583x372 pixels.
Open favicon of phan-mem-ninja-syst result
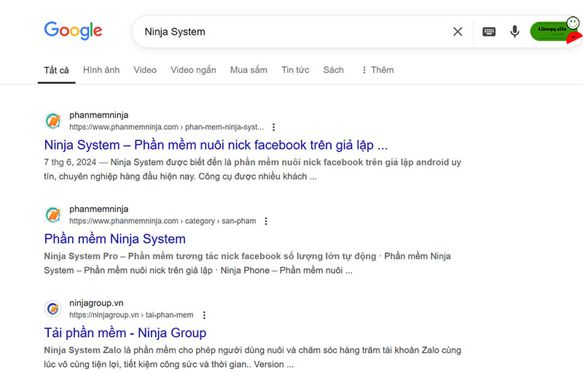coord(53,121)
